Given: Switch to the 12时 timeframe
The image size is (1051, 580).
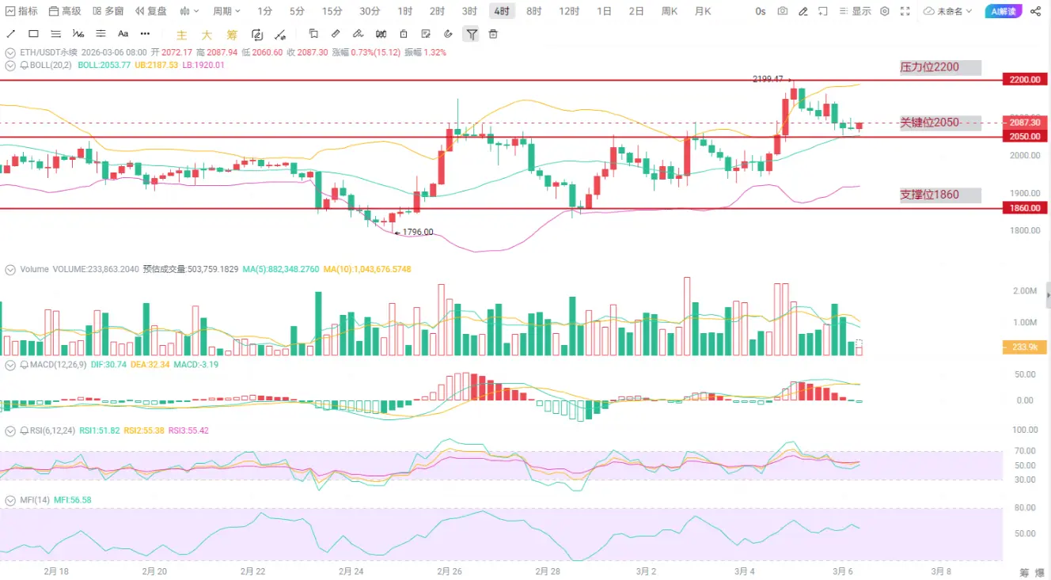Looking at the screenshot, I should [569, 11].
